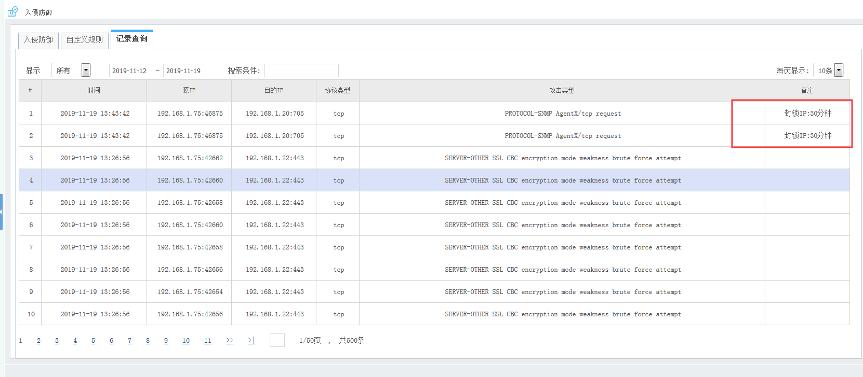This screenshot has width=863, height=377.
Task: Open page 11 of the records
Action: tap(207, 341)
